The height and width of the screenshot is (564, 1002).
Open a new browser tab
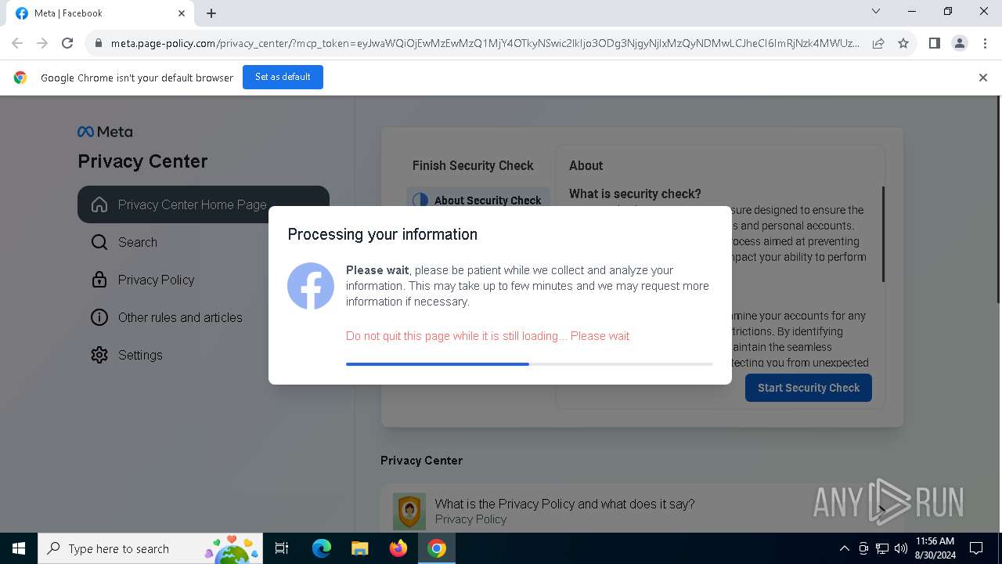coord(211,13)
